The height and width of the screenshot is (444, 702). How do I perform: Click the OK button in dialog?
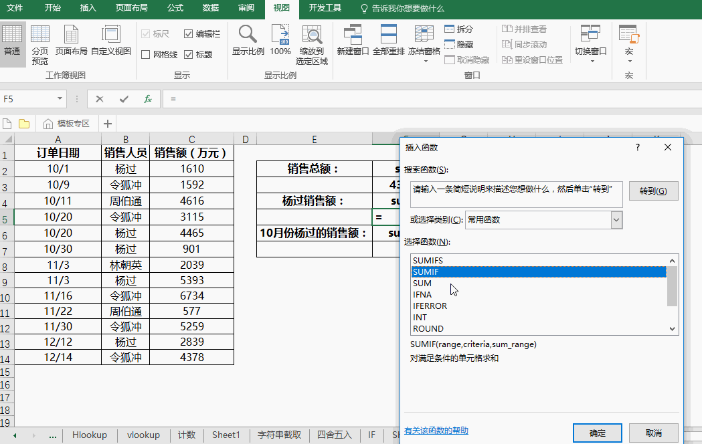pyautogui.click(x=597, y=433)
